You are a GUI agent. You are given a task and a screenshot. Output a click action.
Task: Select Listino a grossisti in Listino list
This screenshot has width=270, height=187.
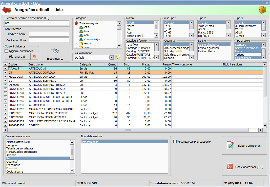pos(208,48)
